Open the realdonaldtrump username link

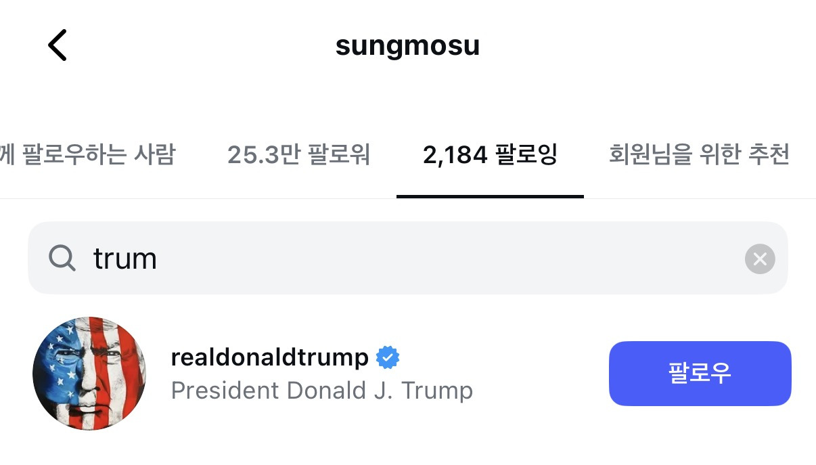pyautogui.click(x=270, y=357)
